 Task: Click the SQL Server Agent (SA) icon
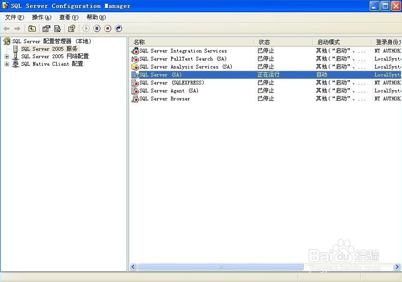point(135,91)
